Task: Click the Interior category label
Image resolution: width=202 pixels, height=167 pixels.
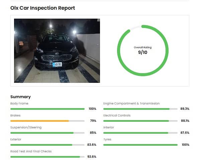Action: click(x=109, y=127)
